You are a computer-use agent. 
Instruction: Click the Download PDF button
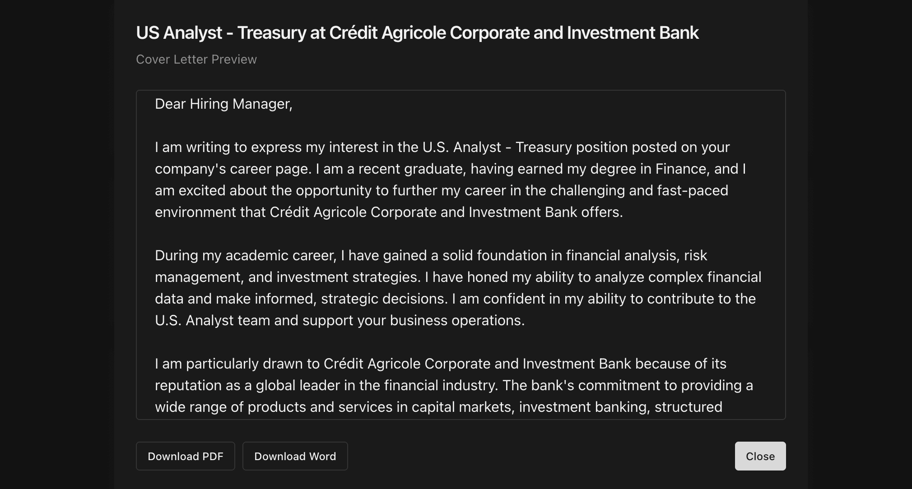coord(186,456)
